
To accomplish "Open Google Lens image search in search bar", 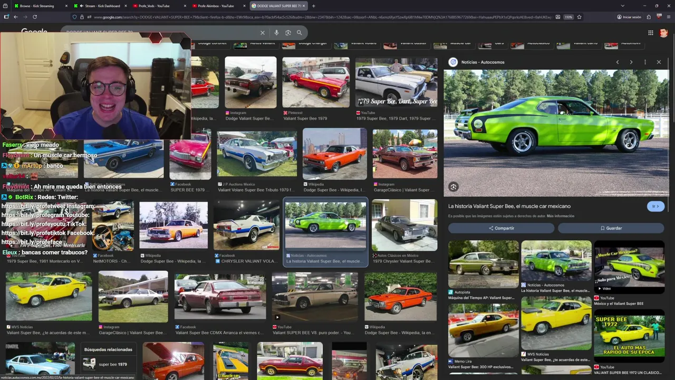I will click(288, 33).
